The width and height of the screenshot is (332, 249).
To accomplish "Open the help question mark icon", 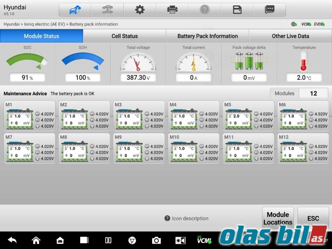I will coord(205,10).
